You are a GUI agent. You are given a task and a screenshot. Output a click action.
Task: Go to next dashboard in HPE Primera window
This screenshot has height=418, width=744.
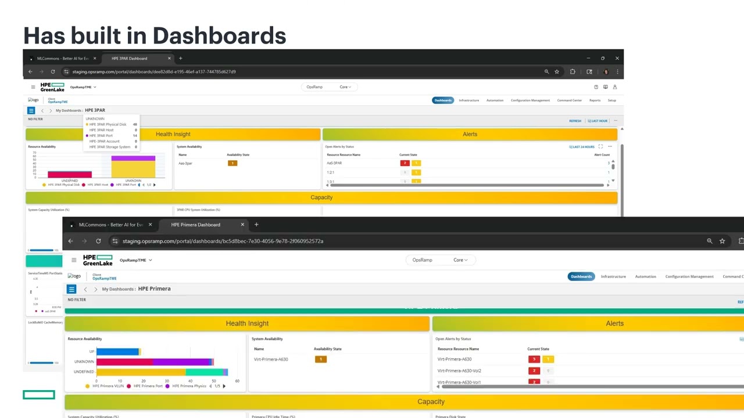[x=96, y=289]
